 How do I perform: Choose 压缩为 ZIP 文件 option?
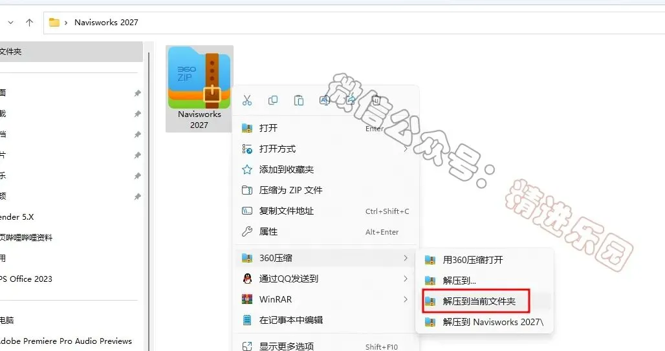click(326, 190)
